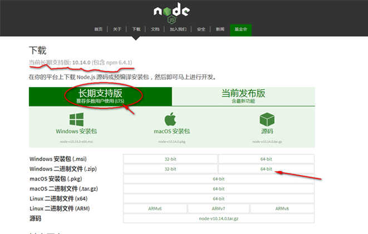The height and width of the screenshot is (234, 368).
Task: Click the Windows 二进制文件 (.zip) row label
Action: tap(63, 169)
